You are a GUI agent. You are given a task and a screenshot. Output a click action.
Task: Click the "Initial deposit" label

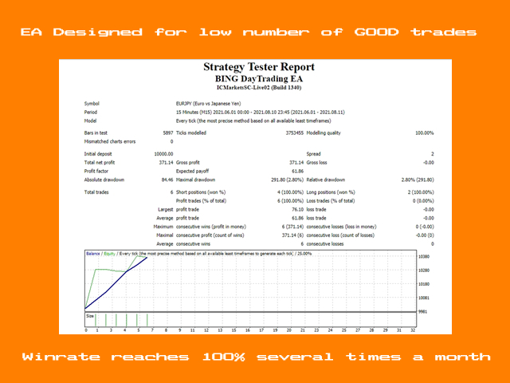[x=98, y=154]
